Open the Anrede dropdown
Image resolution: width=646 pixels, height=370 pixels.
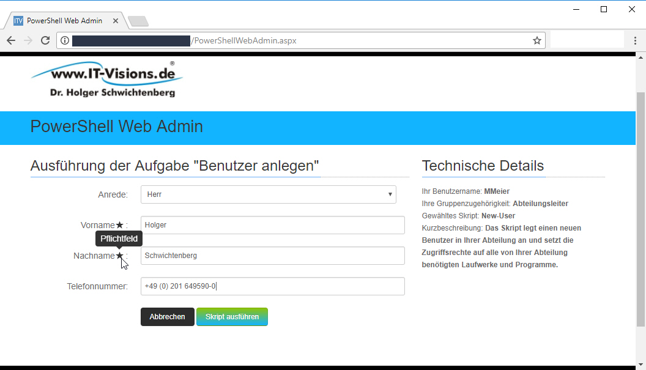(x=268, y=194)
